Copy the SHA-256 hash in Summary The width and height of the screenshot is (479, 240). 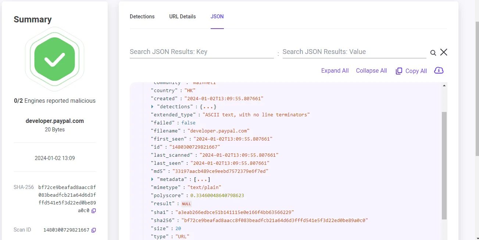tap(94, 211)
